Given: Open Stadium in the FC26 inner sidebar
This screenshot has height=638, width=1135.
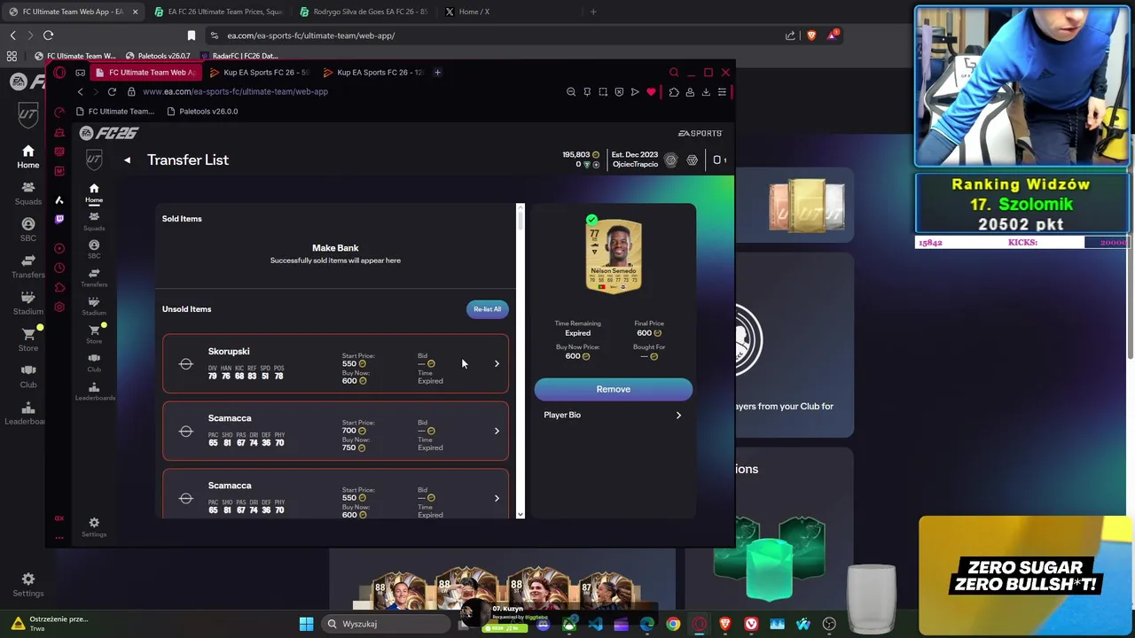Looking at the screenshot, I should tap(93, 306).
